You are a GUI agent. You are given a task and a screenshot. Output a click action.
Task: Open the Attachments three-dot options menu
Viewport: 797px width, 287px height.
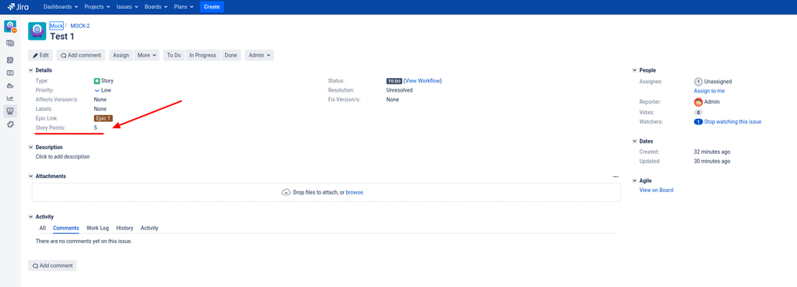[616, 177]
